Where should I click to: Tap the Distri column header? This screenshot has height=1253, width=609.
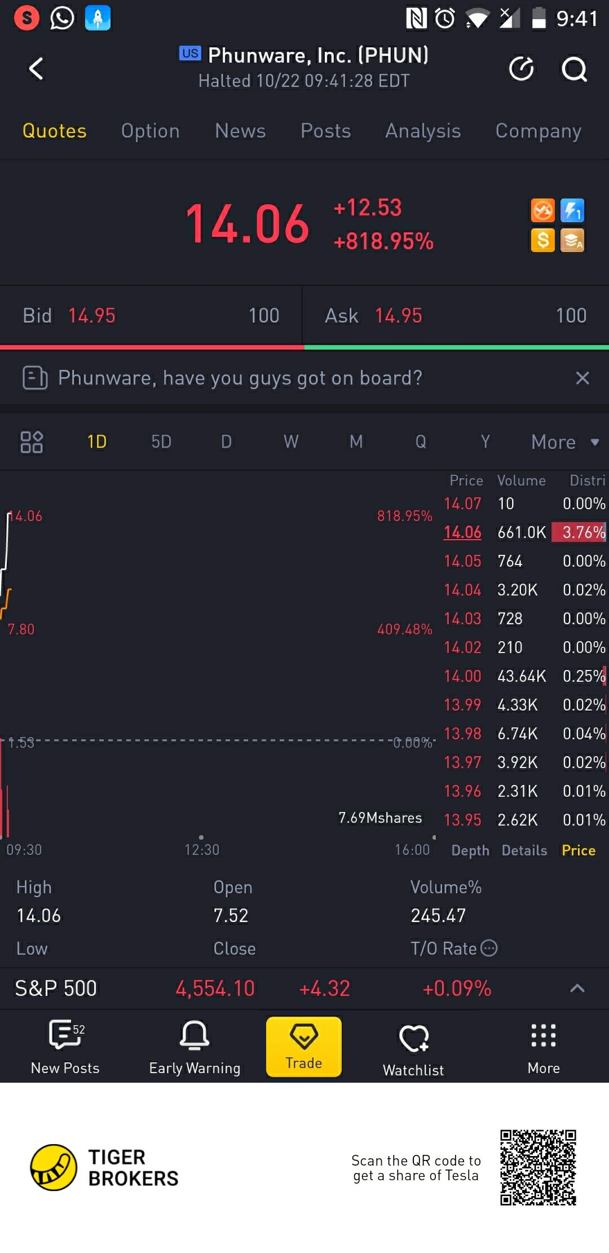click(x=588, y=480)
